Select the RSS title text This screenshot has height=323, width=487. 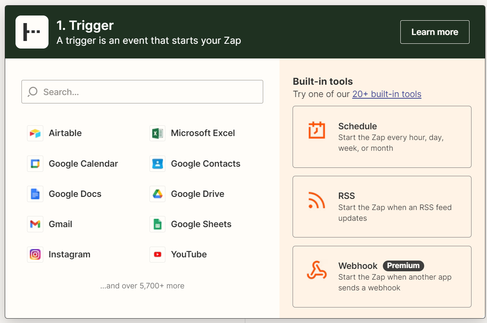coord(347,196)
